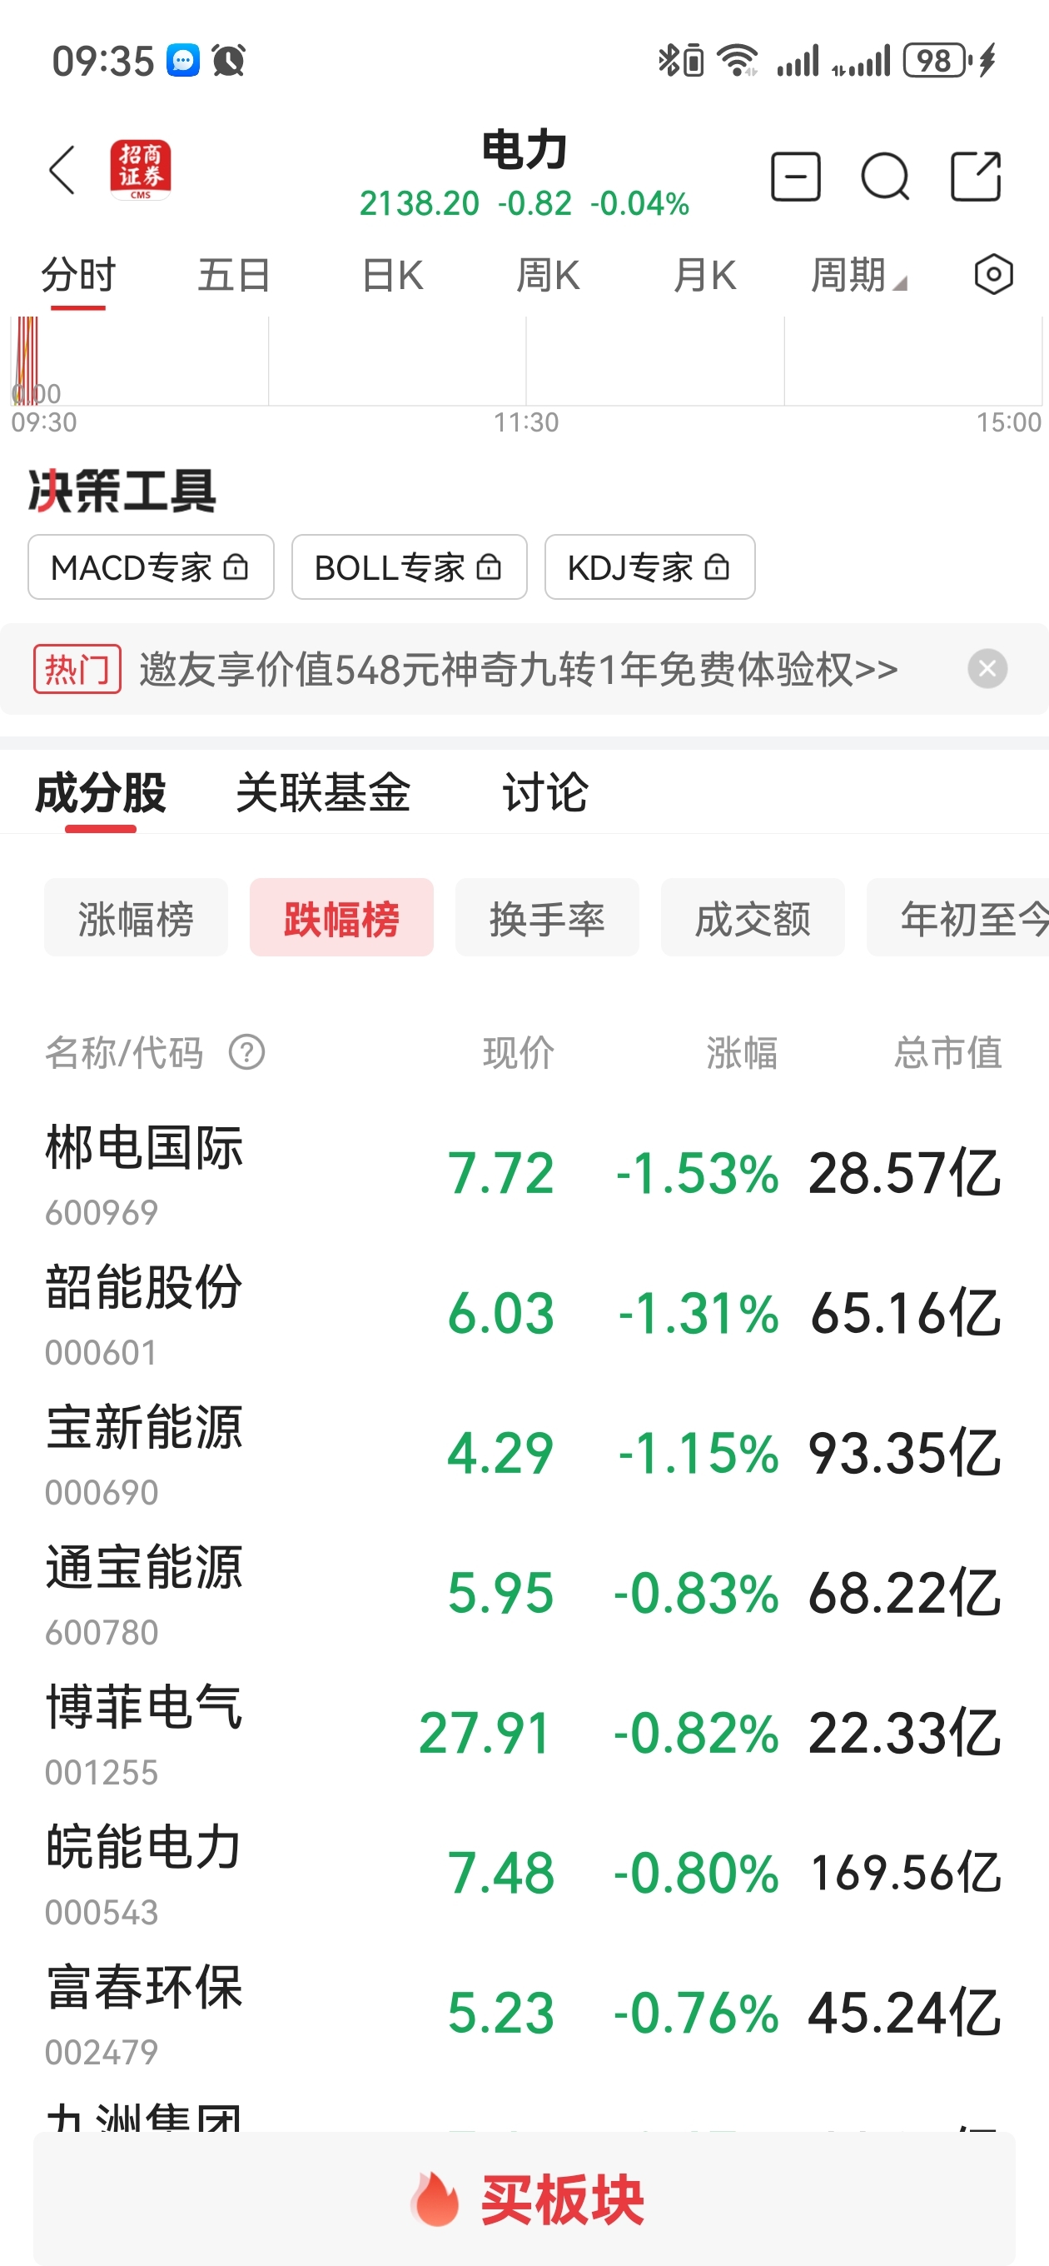
Task: Tap the -1.31% change for 韶能股份
Action: point(699,1315)
